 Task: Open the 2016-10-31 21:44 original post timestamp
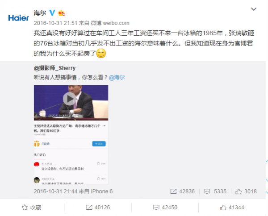pyautogui.click(x=55, y=191)
